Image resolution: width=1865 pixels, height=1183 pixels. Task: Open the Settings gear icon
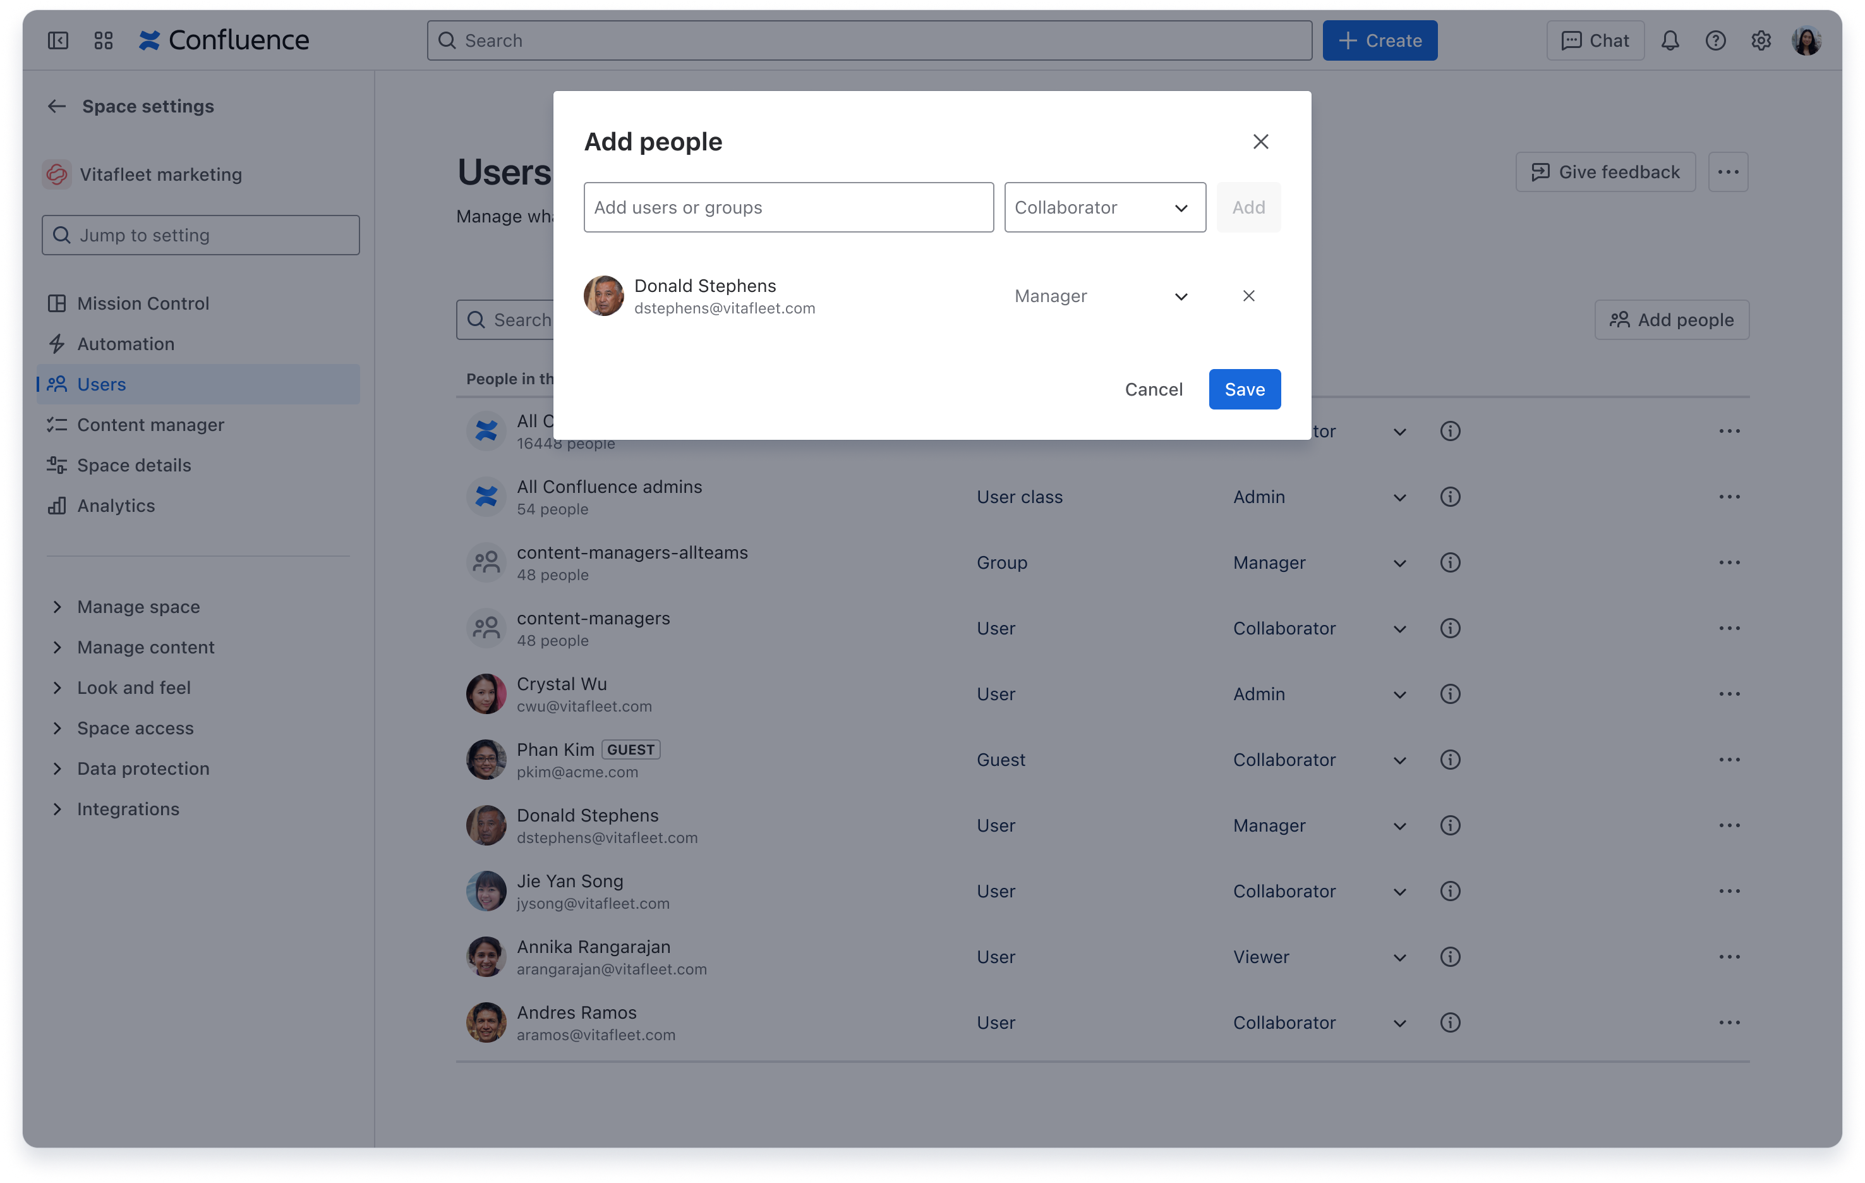coord(1761,40)
